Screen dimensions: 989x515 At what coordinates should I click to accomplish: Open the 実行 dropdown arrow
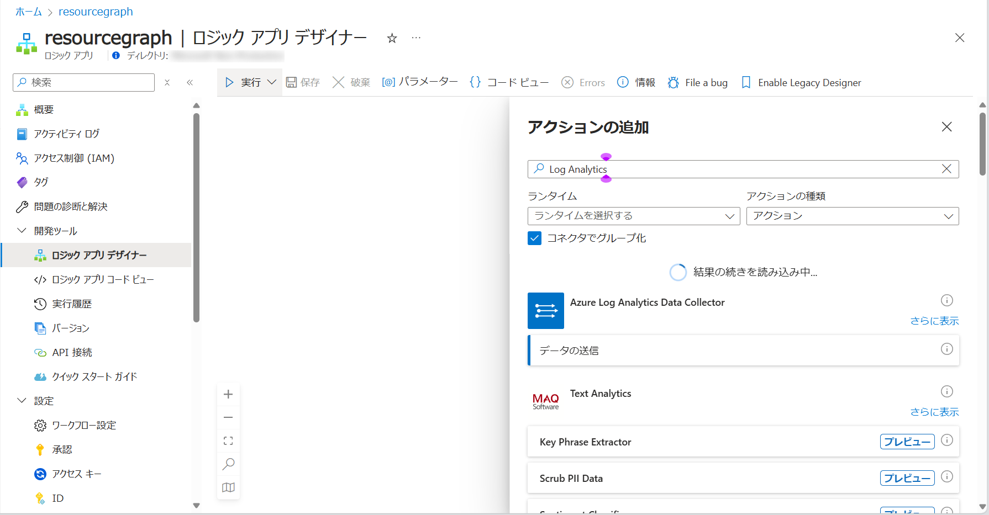pyautogui.click(x=272, y=82)
